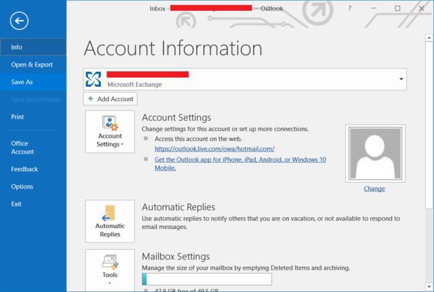
Task: Click the vertical scrollbar thumb
Action: click(x=429, y=125)
